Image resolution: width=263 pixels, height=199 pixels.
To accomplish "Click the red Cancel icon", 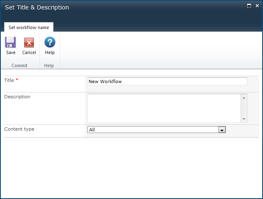I will pyautogui.click(x=29, y=43).
